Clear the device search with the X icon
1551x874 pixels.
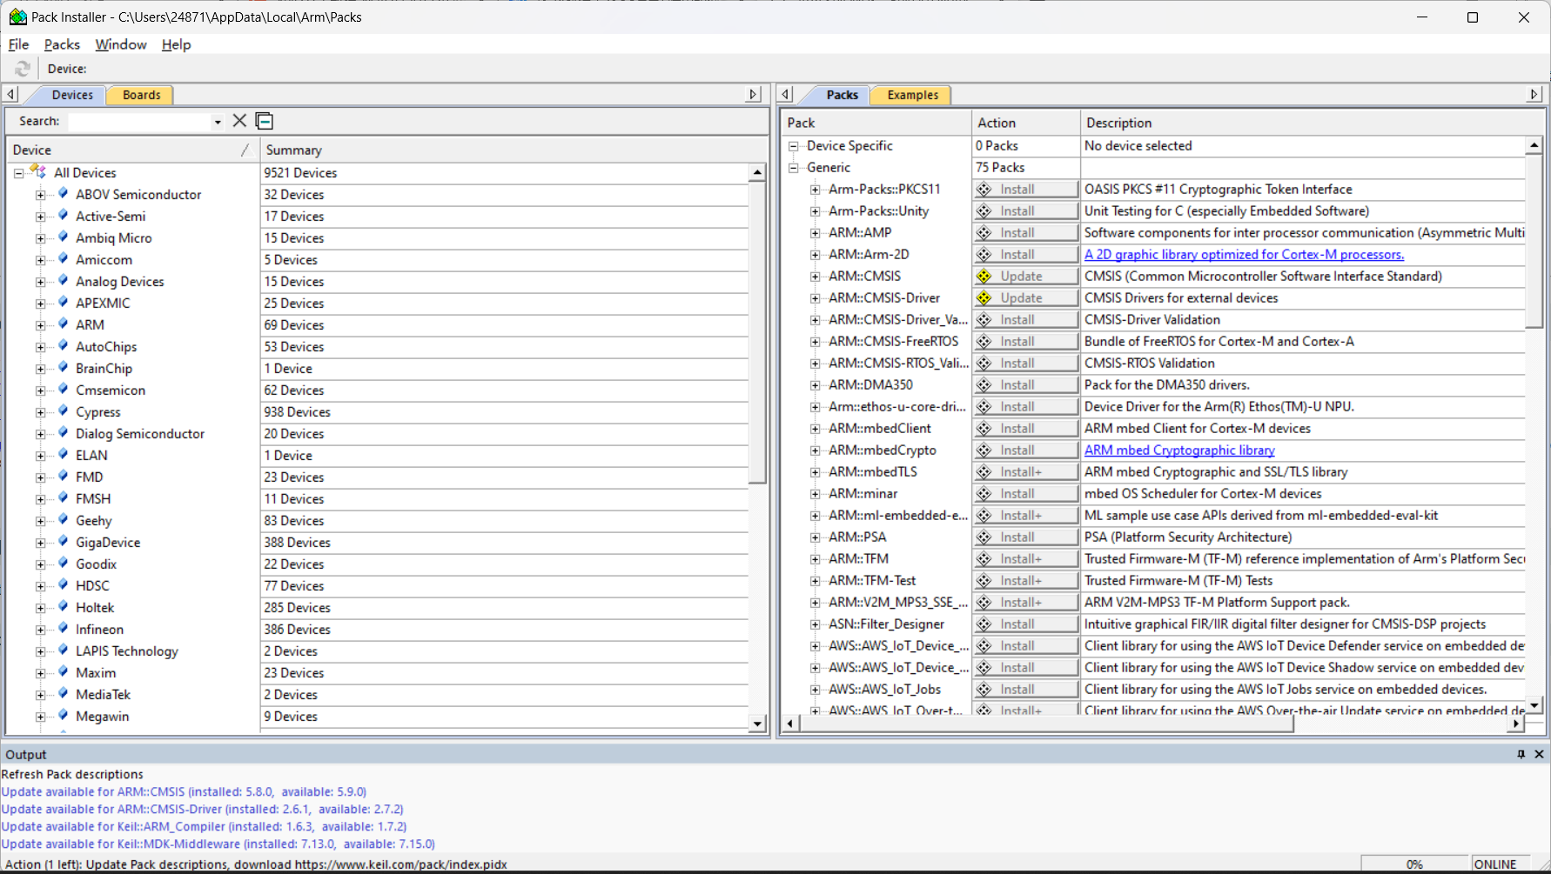tap(239, 121)
